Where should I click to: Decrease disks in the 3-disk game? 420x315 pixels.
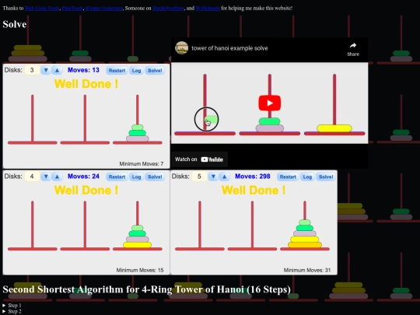[46, 70]
